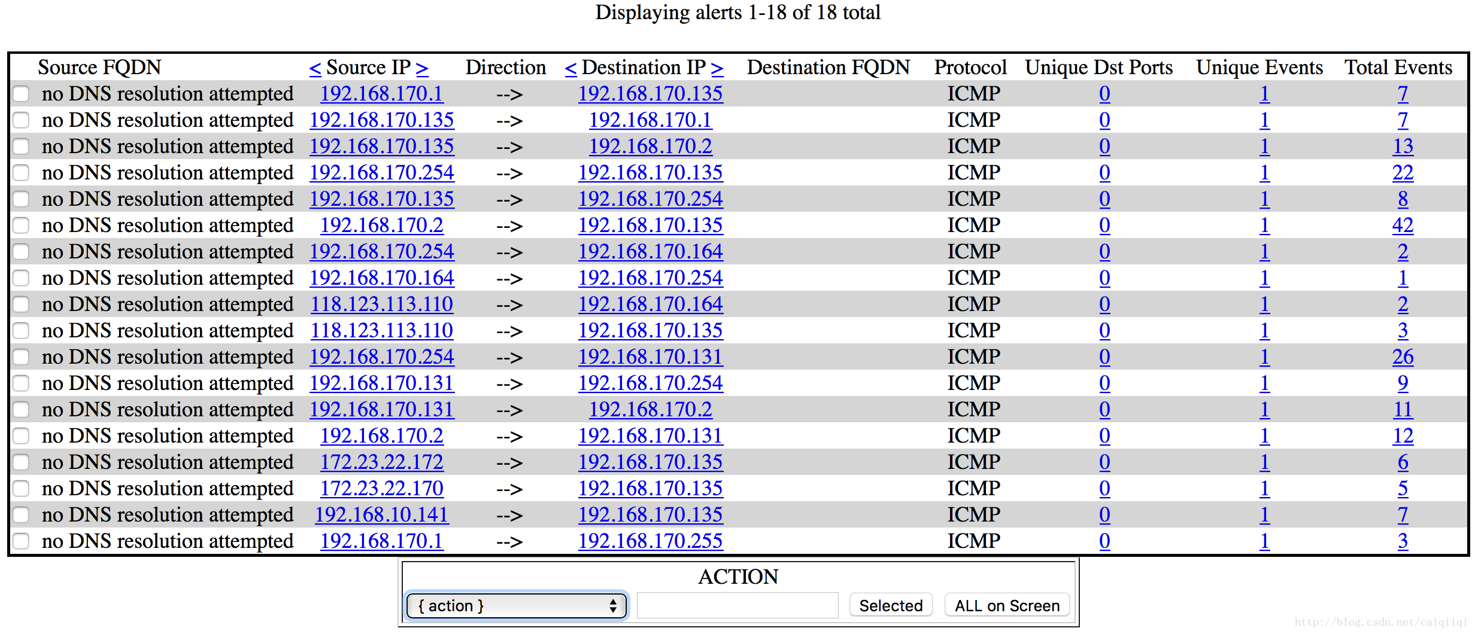
Task: Check the row from 192.168.170.135 to 192.168.170.1
Action: 21,120
